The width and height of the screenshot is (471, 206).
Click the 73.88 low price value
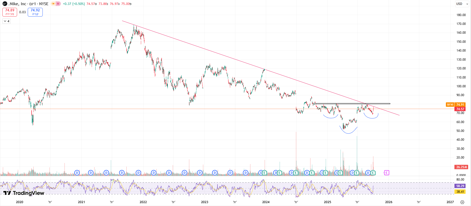tap(103, 4)
